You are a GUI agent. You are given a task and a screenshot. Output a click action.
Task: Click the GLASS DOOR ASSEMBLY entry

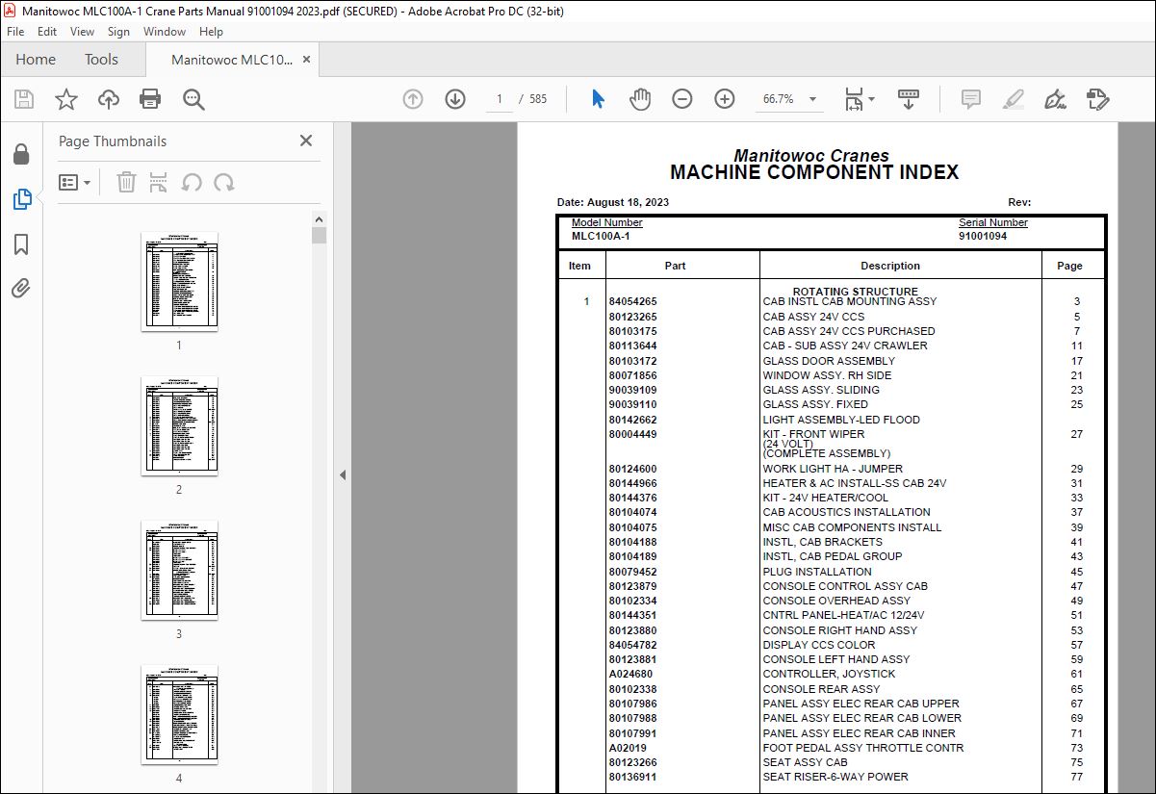[829, 361]
